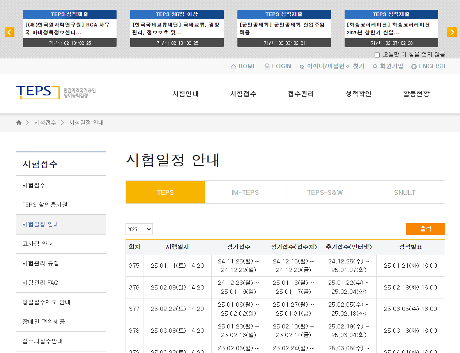This screenshot has height=353, width=460.
Task: Open 한국원자력연구원 RCA banner card
Action: (x=70, y=28)
